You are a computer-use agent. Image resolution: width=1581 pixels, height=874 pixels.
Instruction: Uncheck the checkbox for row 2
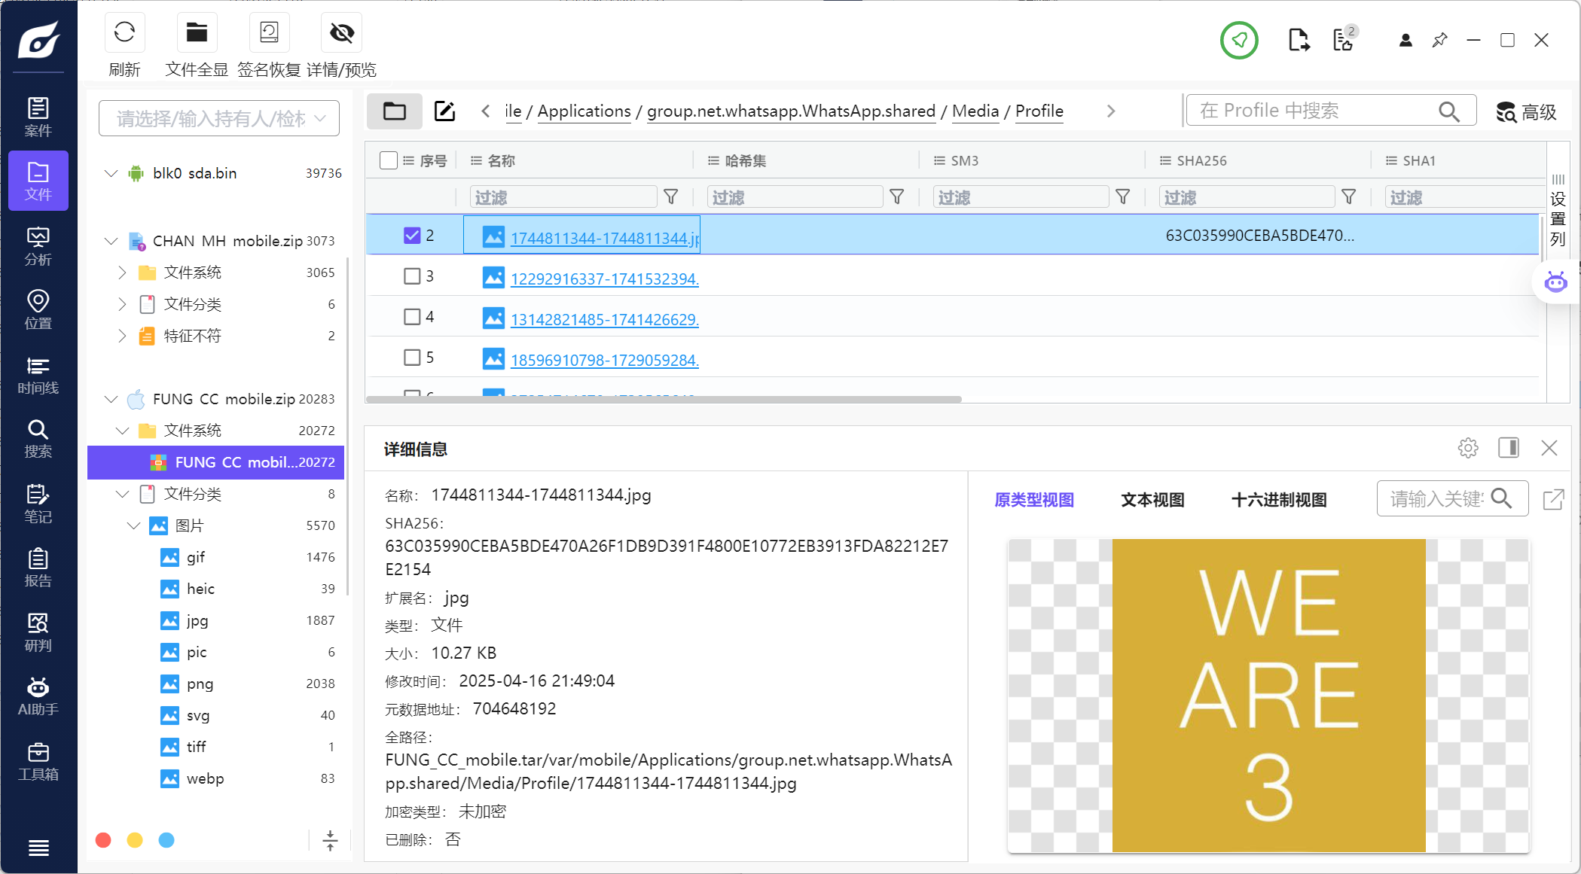tap(412, 236)
